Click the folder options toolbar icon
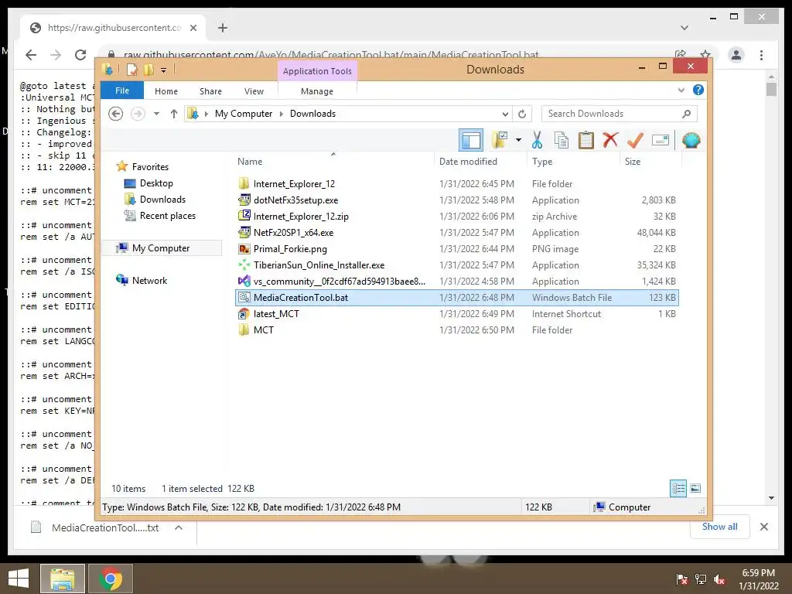This screenshot has width=792, height=594. click(x=500, y=140)
